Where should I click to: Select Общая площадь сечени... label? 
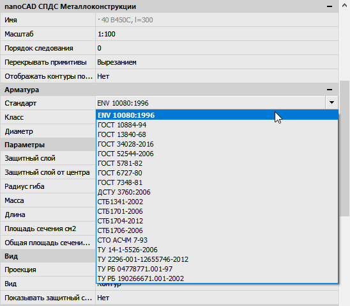point(47,243)
